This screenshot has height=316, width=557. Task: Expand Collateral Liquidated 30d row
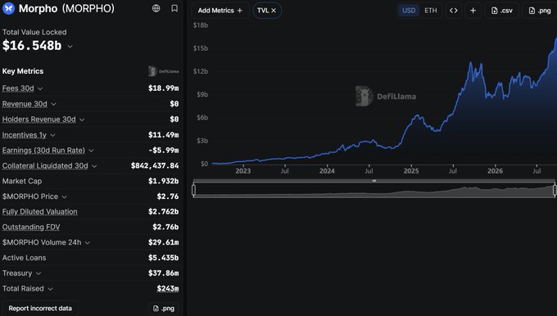pyautogui.click(x=94, y=166)
